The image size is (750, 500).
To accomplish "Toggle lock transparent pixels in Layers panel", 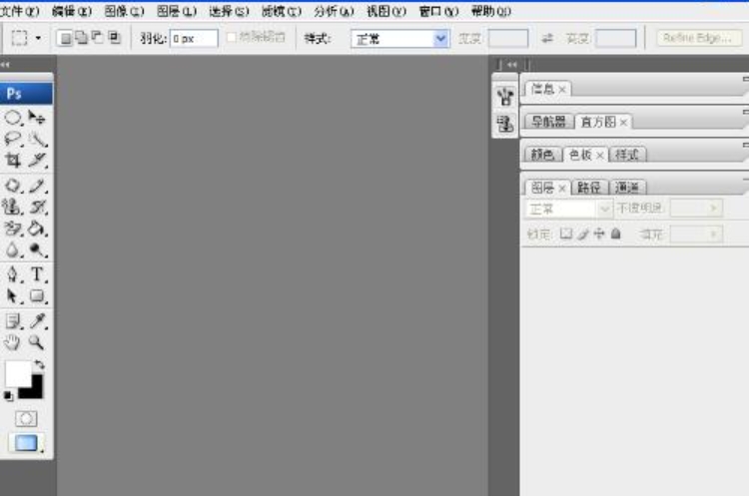I will point(566,234).
